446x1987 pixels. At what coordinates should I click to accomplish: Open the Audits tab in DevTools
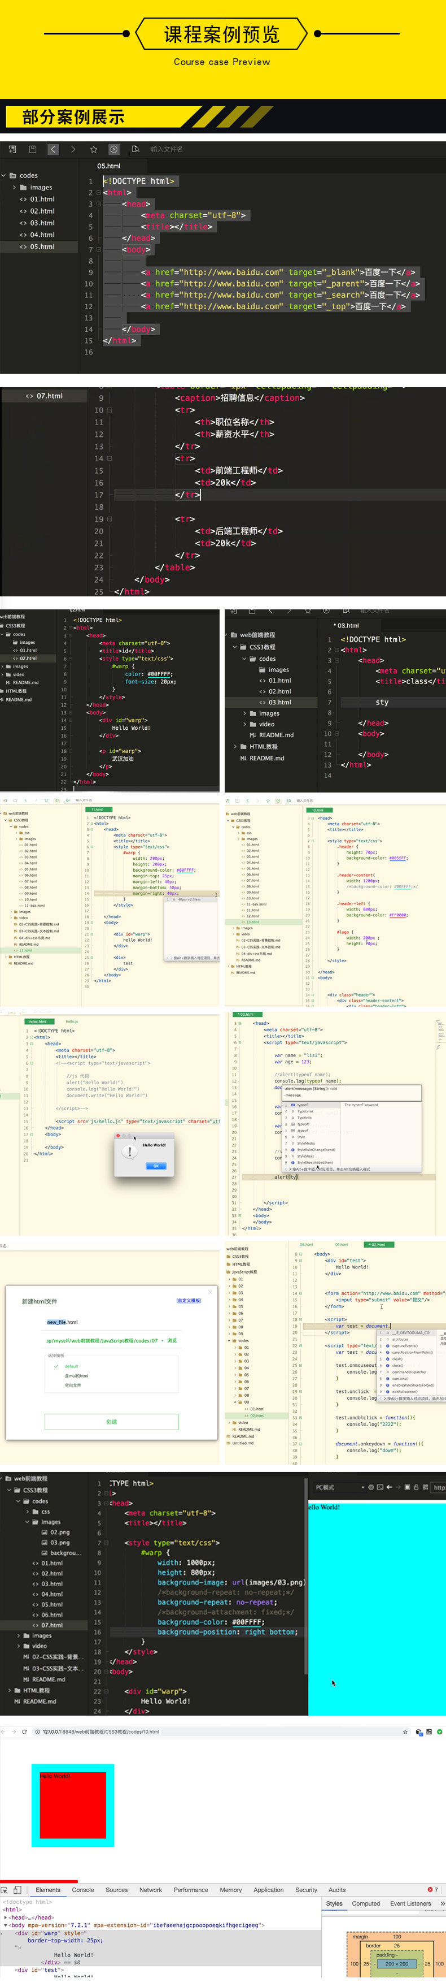click(x=338, y=1890)
